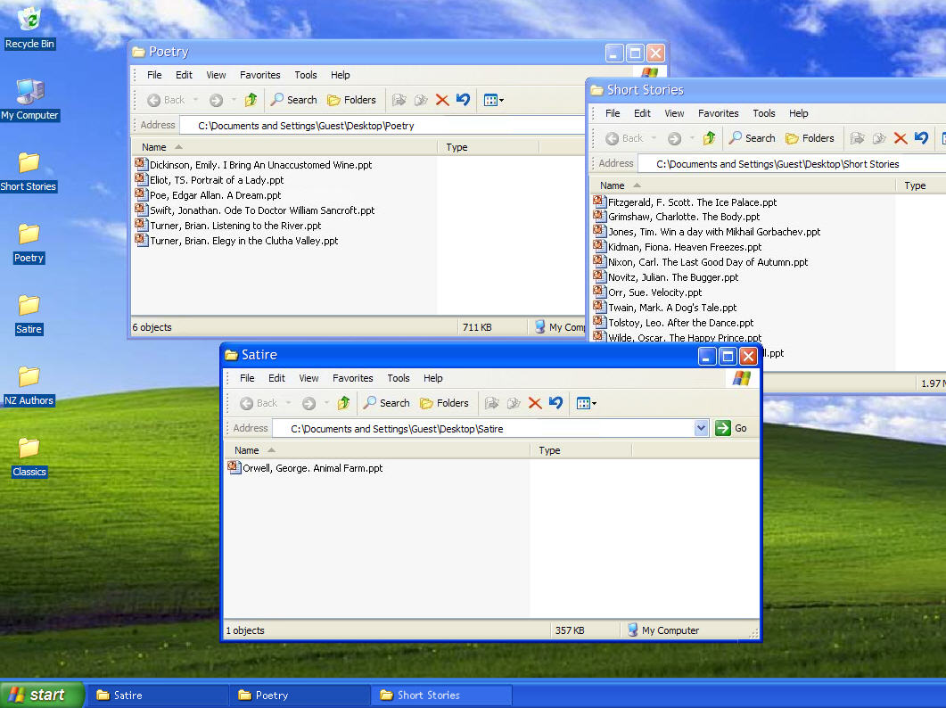Viewport: 946px width, 708px height.
Task: Click the Up folder icon in Poetry toolbar
Action: point(251,100)
